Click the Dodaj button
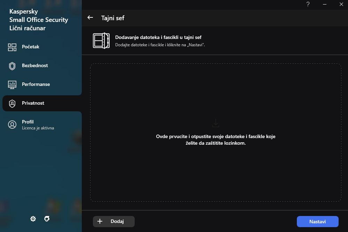This screenshot has width=348, height=232. coord(114,221)
